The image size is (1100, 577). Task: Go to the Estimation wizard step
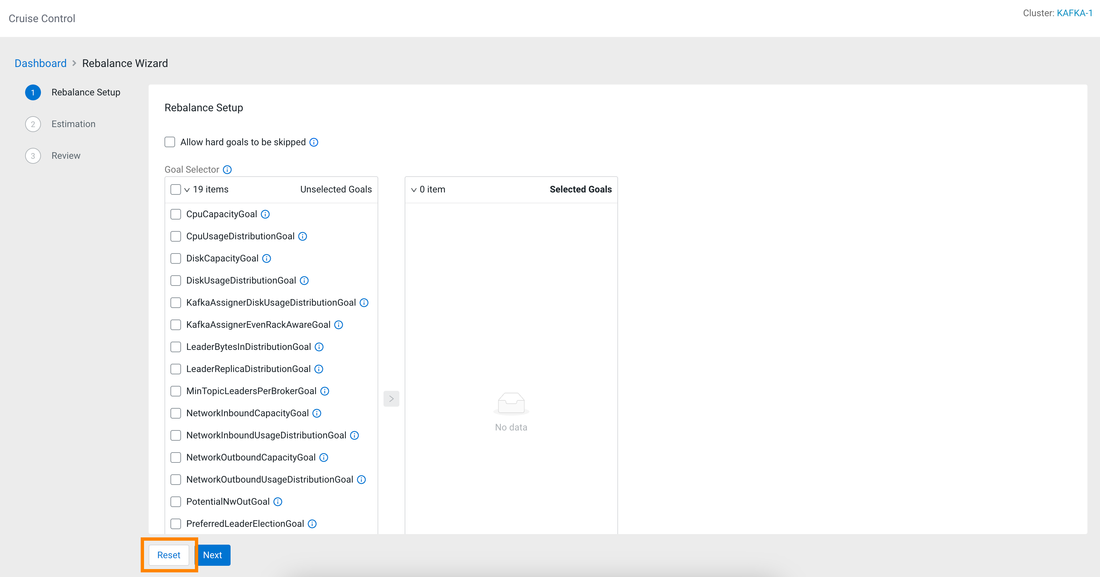pos(73,124)
